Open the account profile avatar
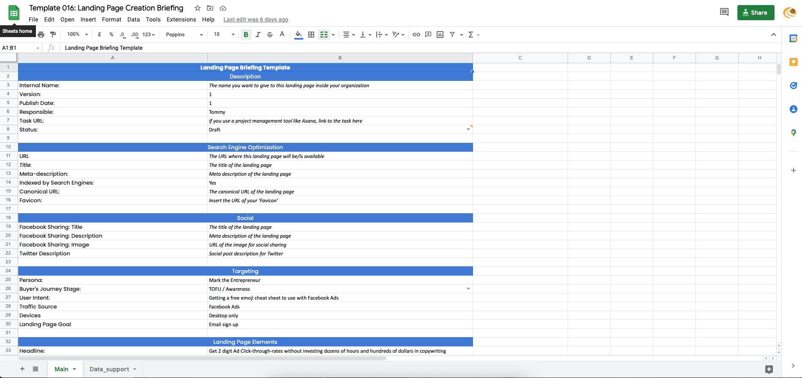The width and height of the screenshot is (802, 378). (790, 13)
